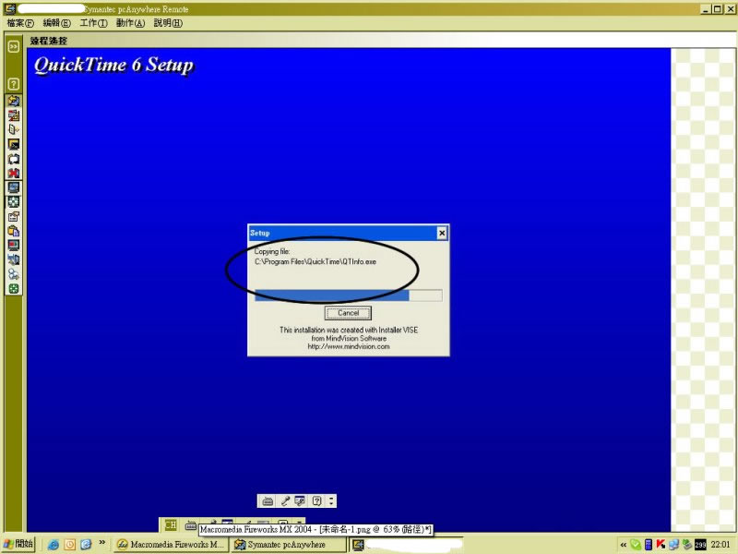Click the green checkmark tray icon
The width and height of the screenshot is (738, 554).
[x=636, y=545]
